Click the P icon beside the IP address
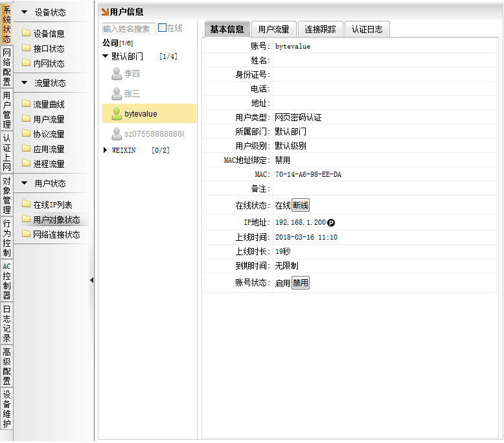Viewport: 504px width, 443px height. [331, 223]
